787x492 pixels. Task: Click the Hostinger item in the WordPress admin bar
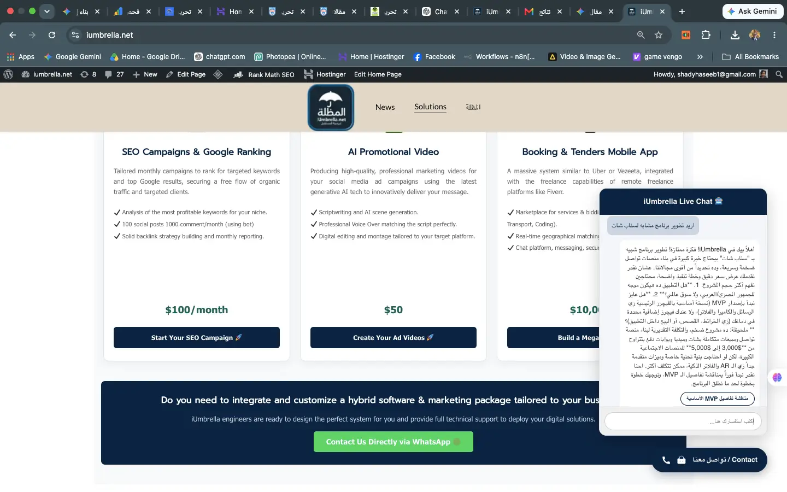click(x=325, y=74)
